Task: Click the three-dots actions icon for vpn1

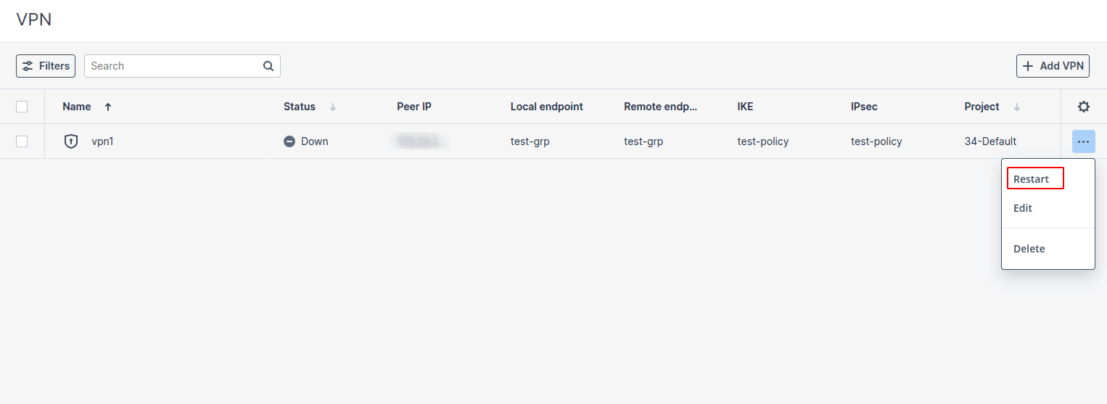Action: pyautogui.click(x=1083, y=141)
